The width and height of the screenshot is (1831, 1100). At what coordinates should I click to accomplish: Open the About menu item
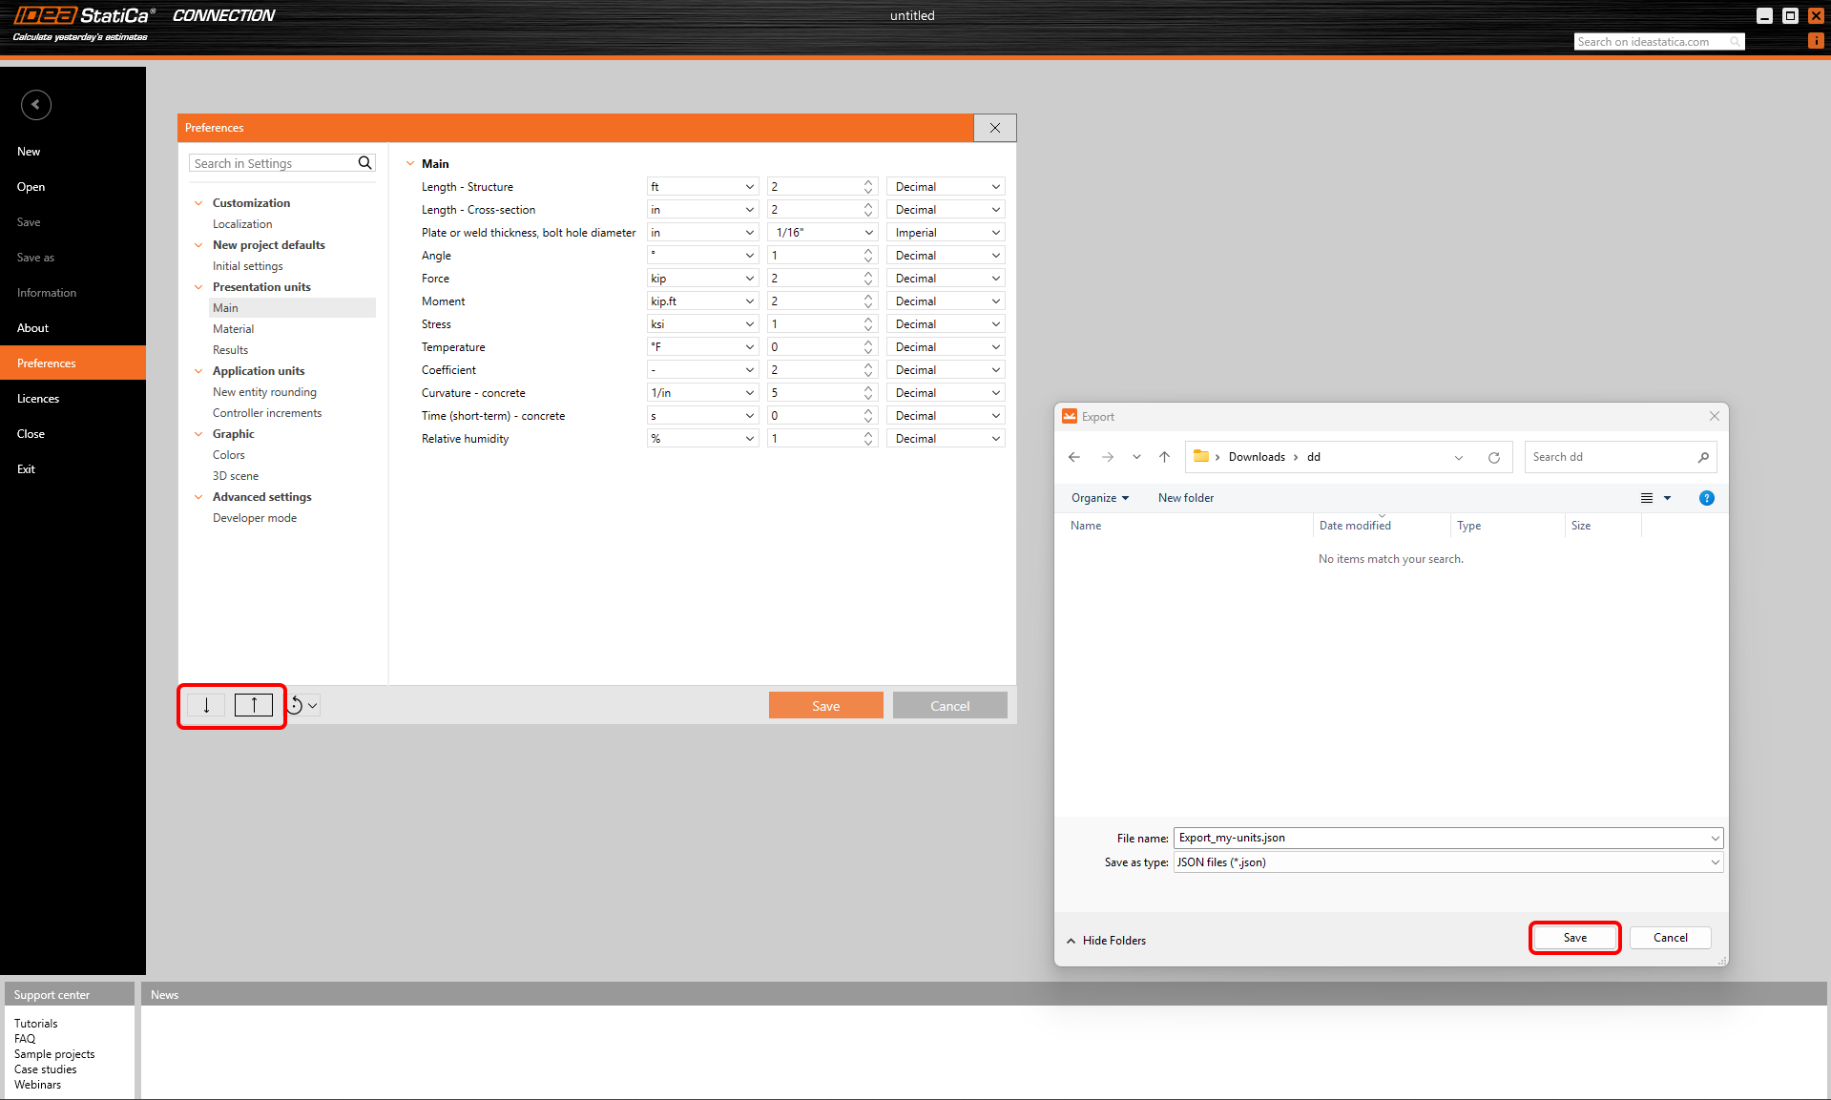click(x=32, y=328)
